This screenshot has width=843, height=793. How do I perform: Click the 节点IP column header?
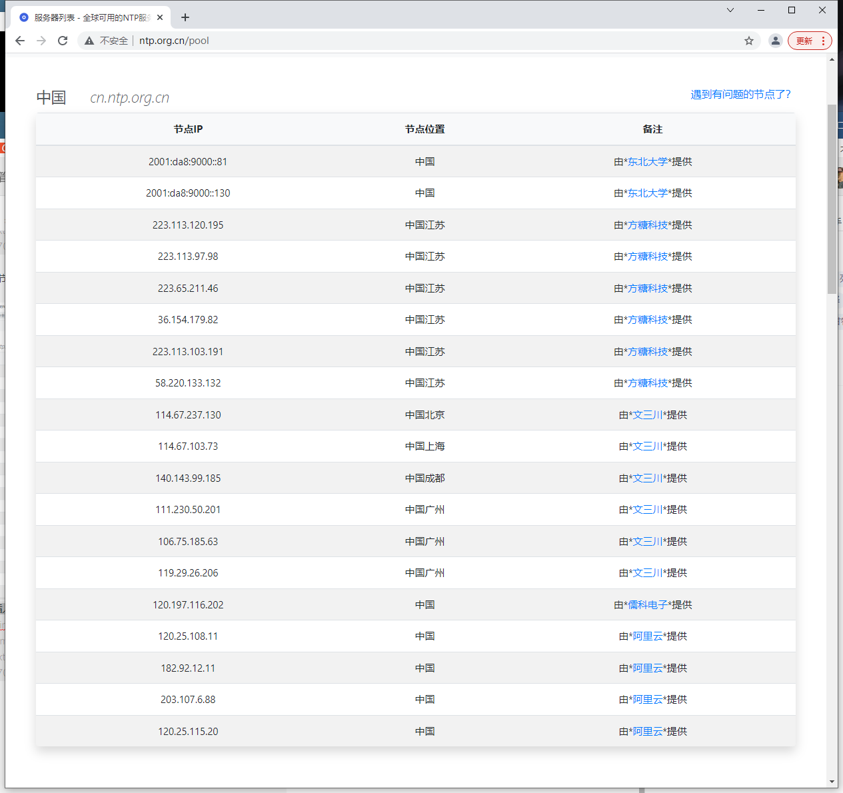pyautogui.click(x=188, y=129)
